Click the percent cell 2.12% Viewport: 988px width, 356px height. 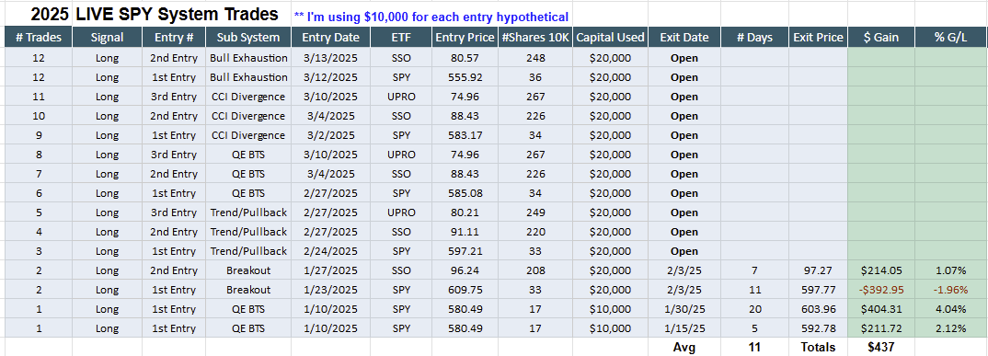tap(951, 328)
